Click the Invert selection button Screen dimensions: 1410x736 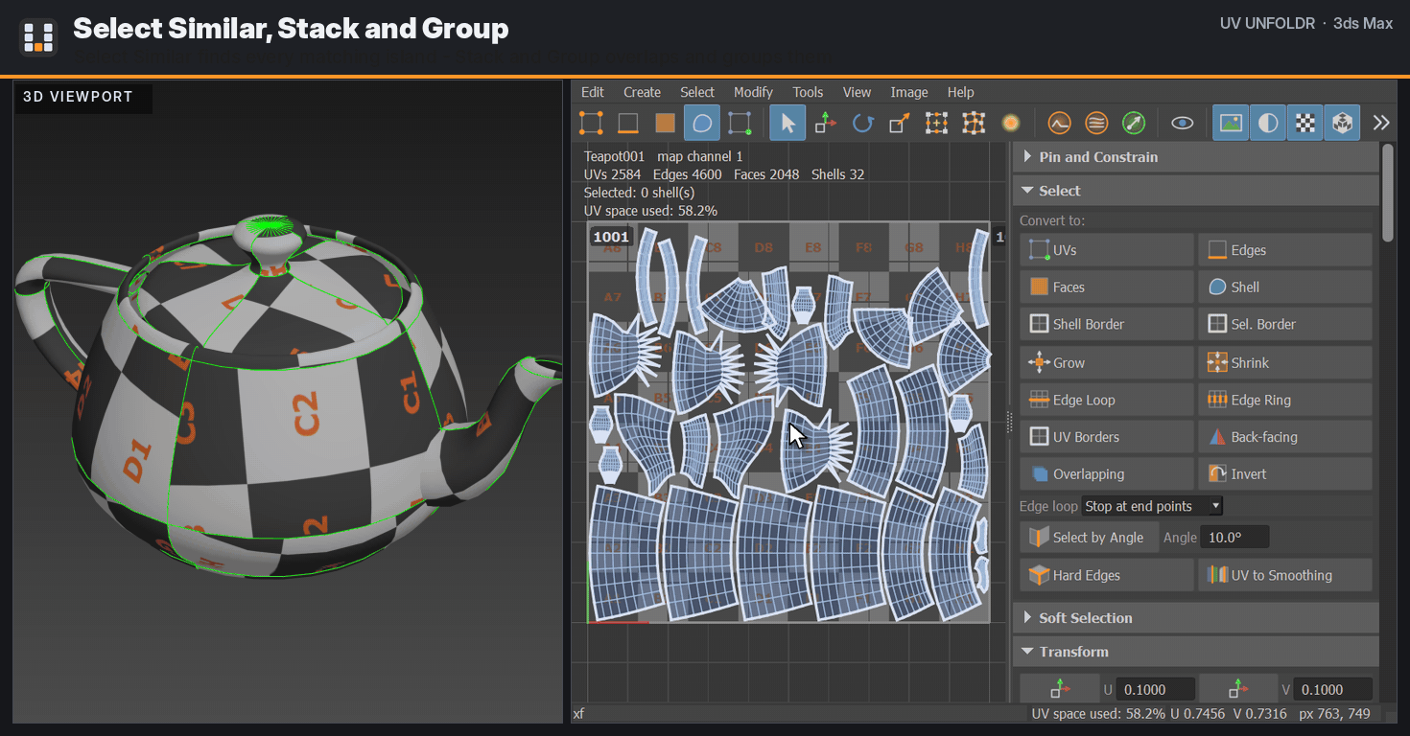(1285, 474)
